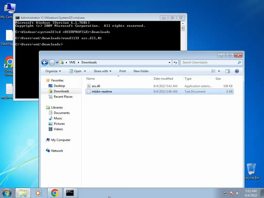The height and width of the screenshot is (198, 264).
Task: Click the Action Center flag icon
Action: pos(232,193)
